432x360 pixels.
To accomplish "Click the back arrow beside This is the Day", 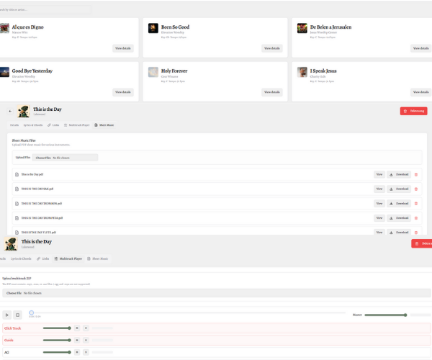I will (10, 111).
